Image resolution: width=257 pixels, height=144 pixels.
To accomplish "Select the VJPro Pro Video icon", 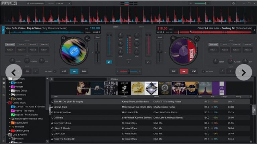I will pyautogui.click(x=13, y=111).
